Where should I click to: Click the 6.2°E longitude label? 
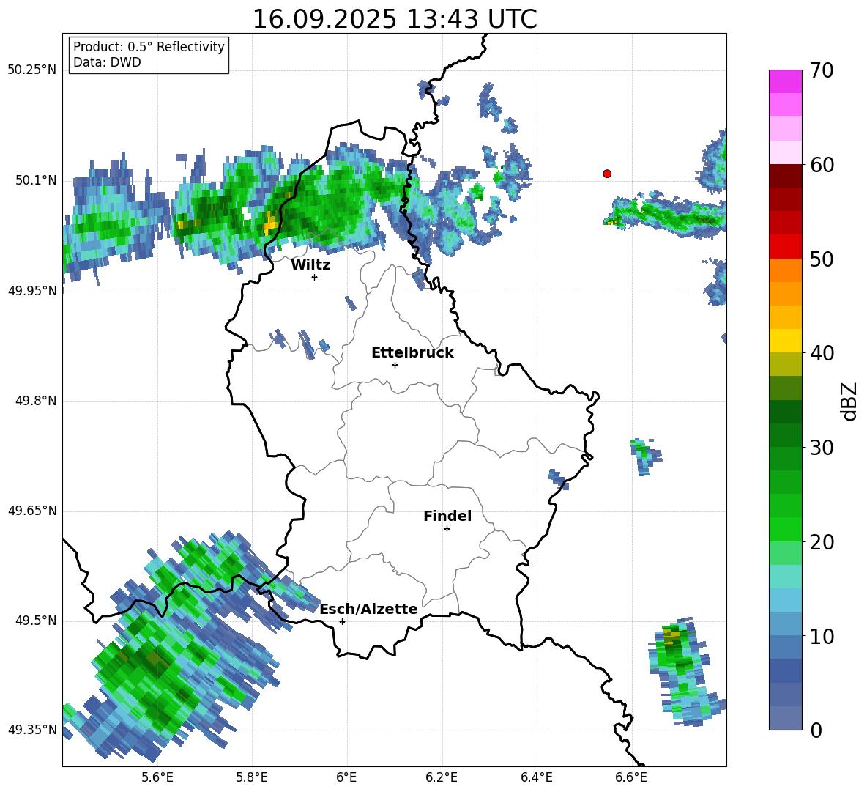442,777
